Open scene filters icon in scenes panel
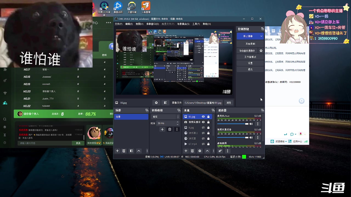This screenshot has height=197, width=351. coord(131,151)
